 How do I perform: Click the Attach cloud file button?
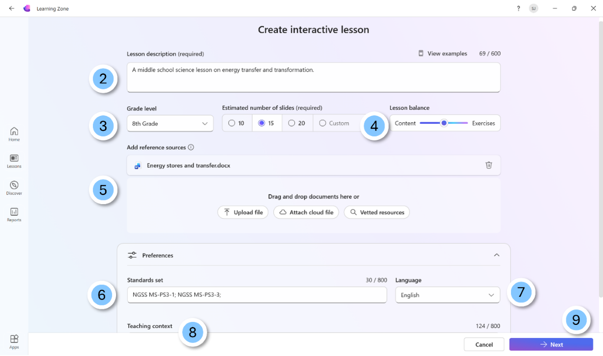pyautogui.click(x=306, y=213)
